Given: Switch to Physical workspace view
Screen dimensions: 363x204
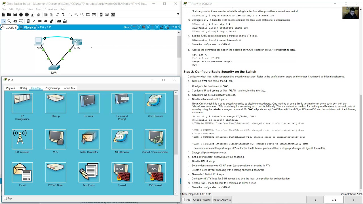Looking at the screenshot, I should 28,27.
